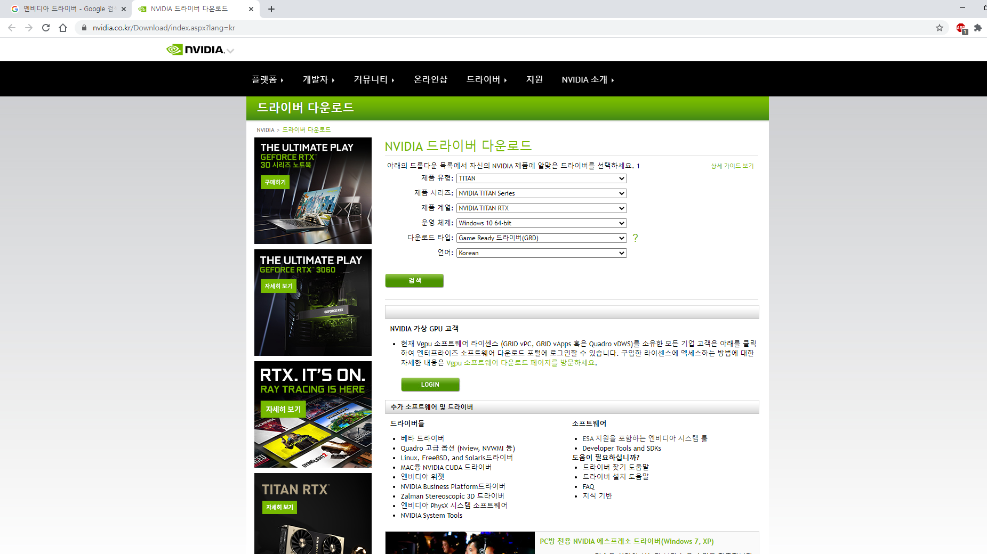Open PC방 전용 NVIDIA 에스프레소 드라이버 link
The width and height of the screenshot is (987, 554).
627,541
